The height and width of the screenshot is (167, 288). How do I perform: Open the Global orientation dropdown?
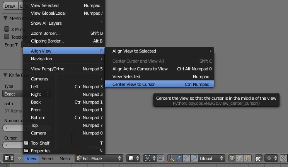click(211, 158)
